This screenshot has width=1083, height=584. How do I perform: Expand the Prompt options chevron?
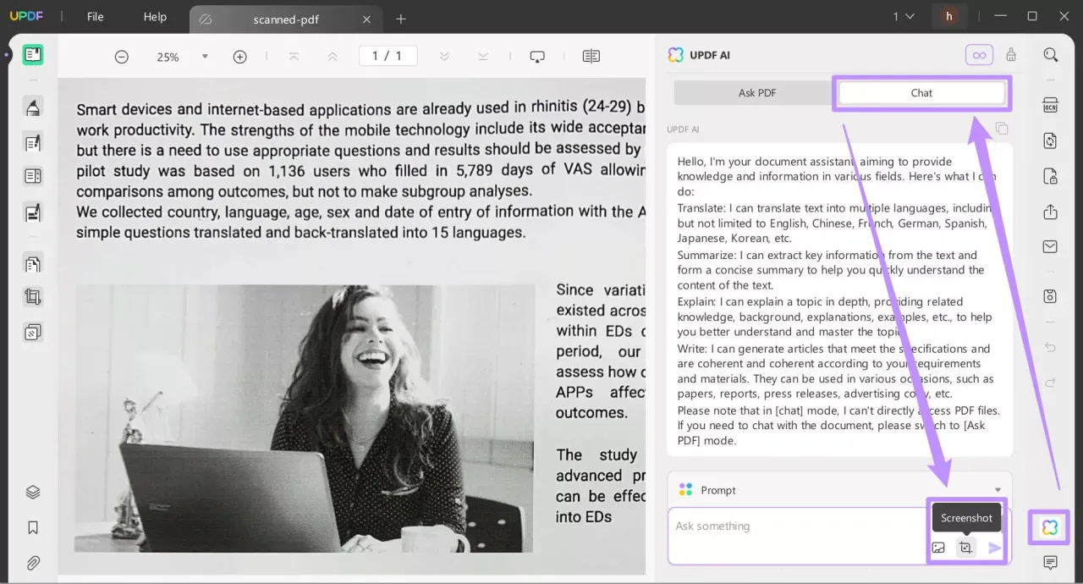click(998, 489)
